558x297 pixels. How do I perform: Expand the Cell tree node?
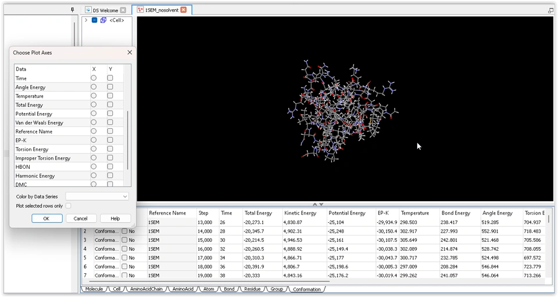86,20
